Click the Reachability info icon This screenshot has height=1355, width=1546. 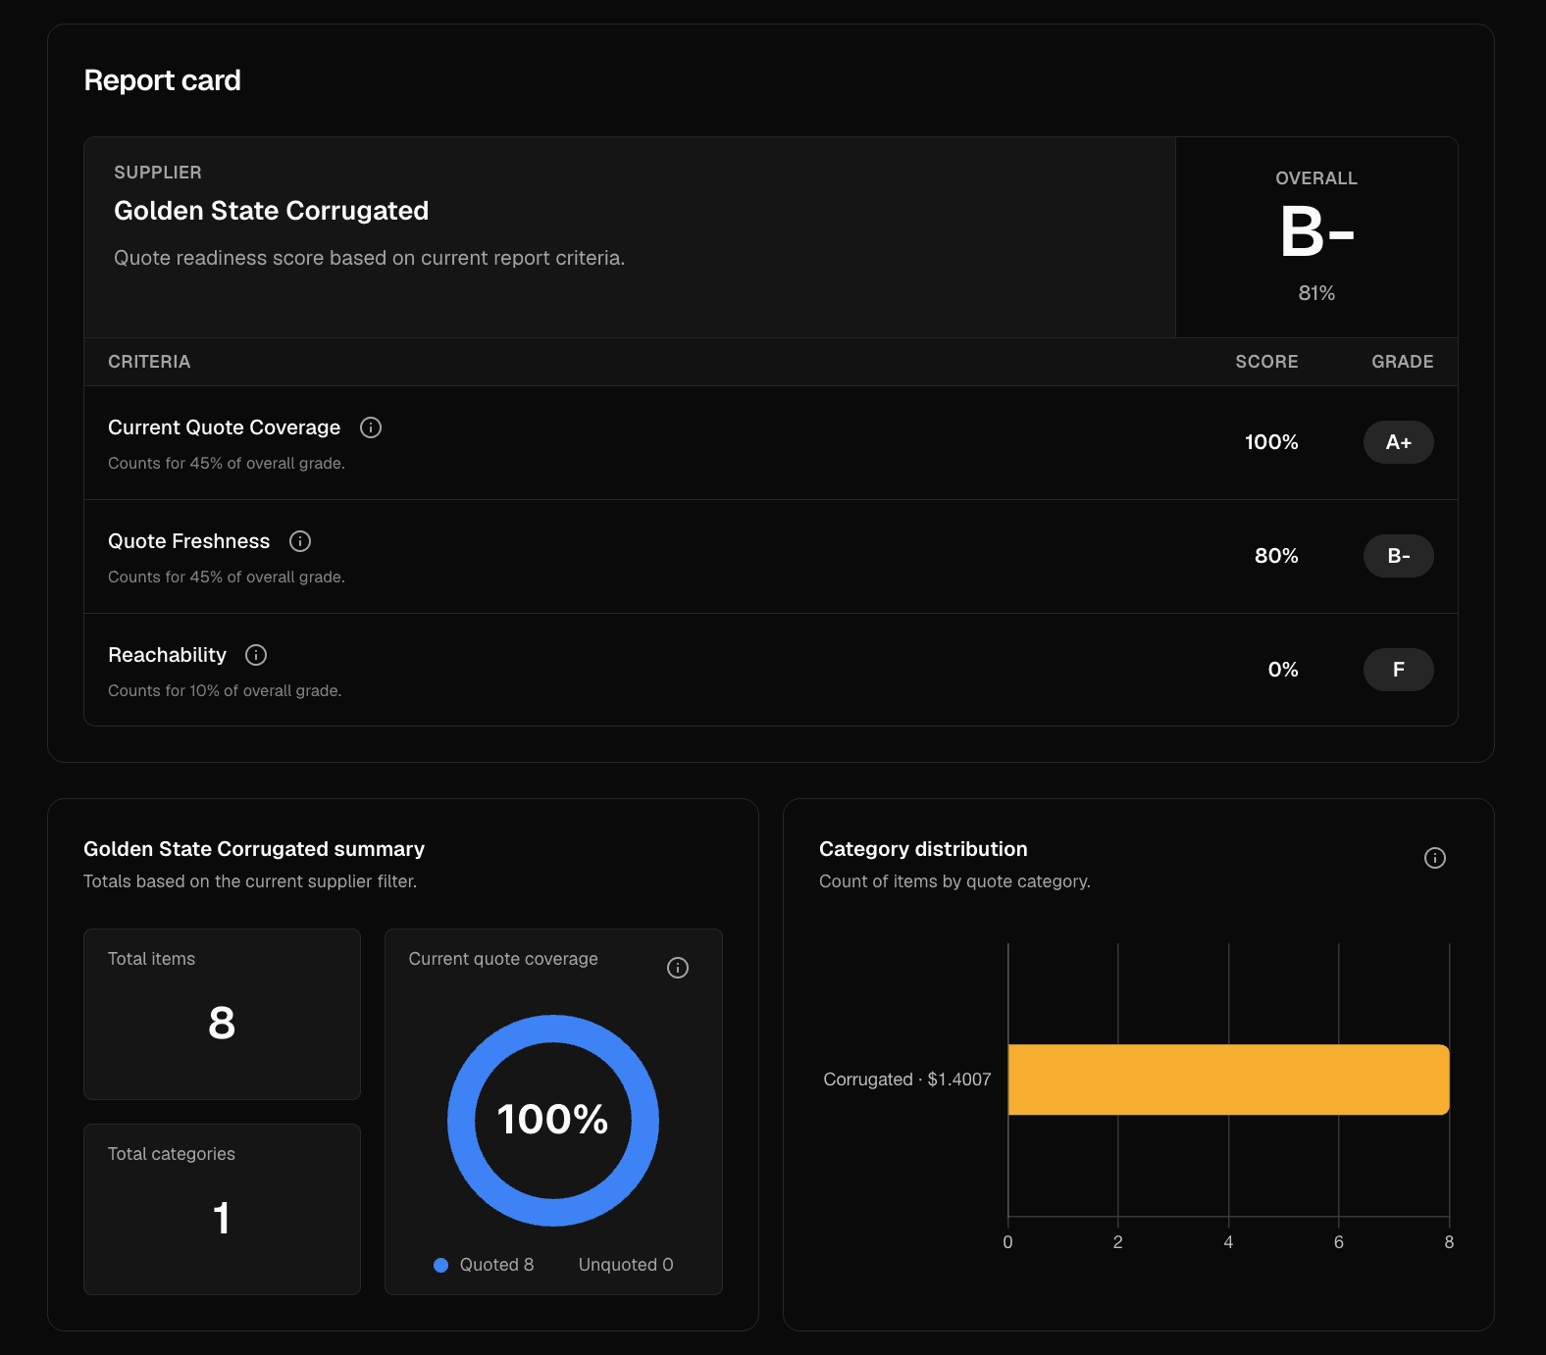256,655
